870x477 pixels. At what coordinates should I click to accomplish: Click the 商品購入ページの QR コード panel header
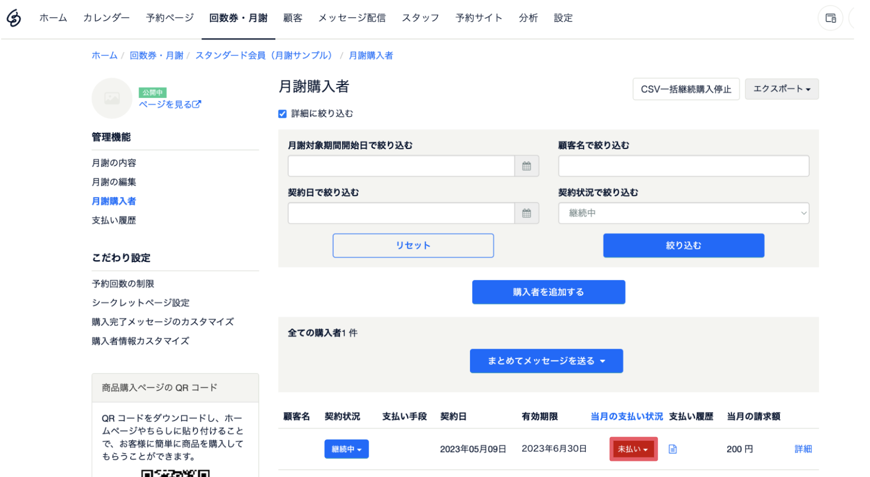[175, 388]
